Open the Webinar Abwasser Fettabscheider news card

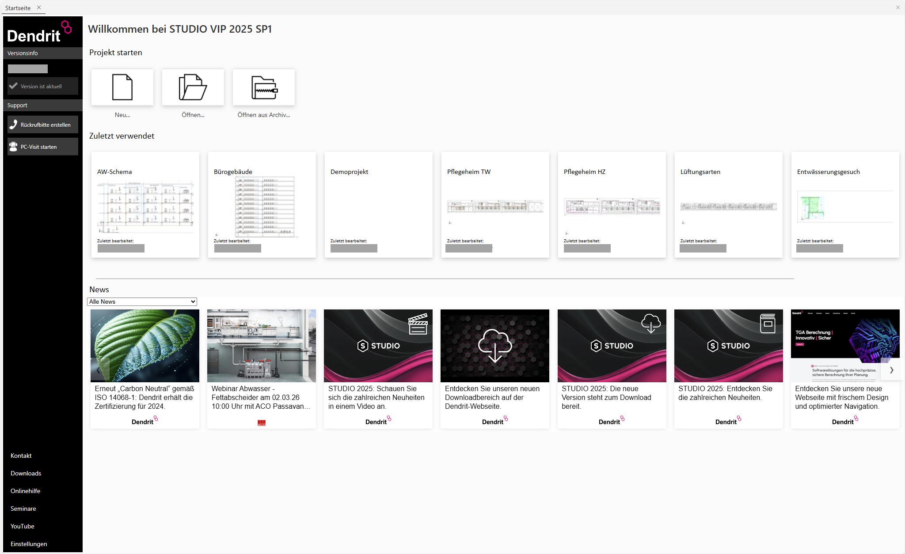(262, 369)
